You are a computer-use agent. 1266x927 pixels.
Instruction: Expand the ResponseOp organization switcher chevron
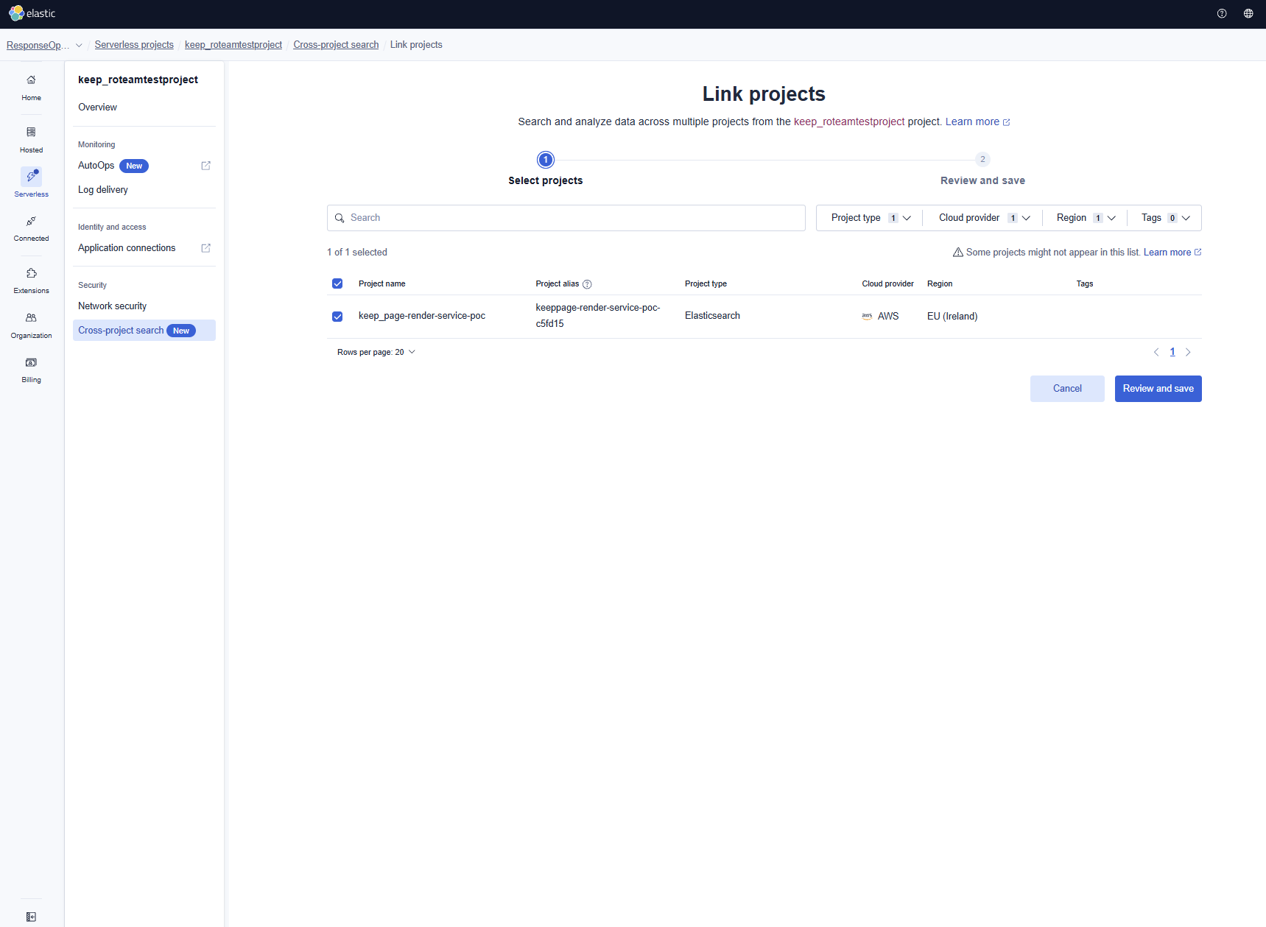(79, 45)
